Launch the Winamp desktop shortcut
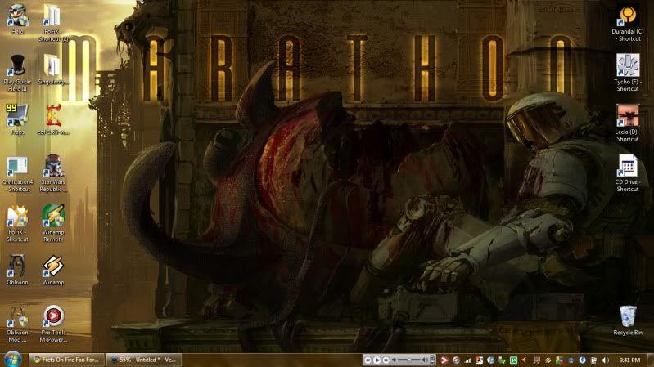 coord(53,270)
